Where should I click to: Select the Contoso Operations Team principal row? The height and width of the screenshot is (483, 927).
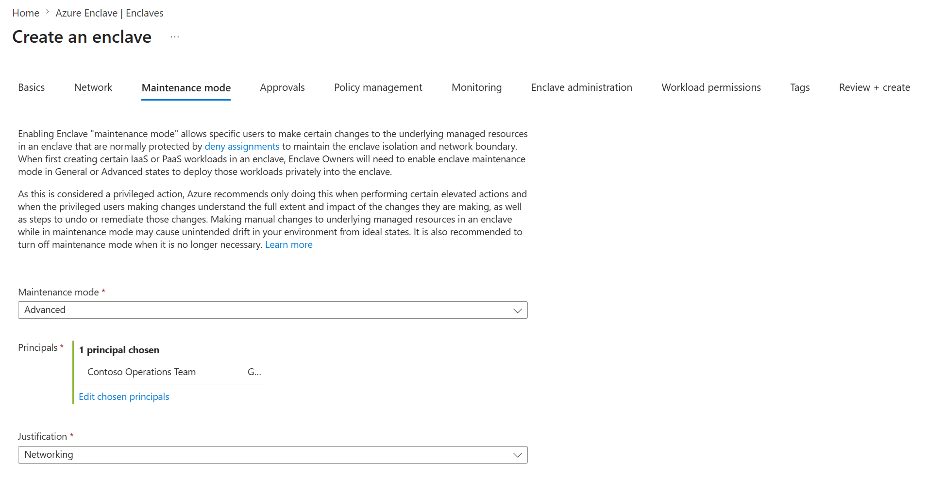pos(172,372)
